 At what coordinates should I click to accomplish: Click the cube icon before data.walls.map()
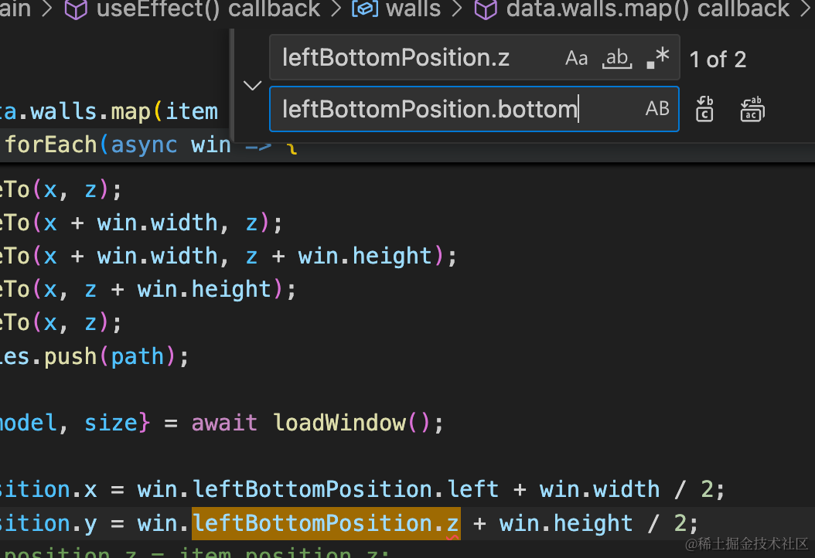486,9
